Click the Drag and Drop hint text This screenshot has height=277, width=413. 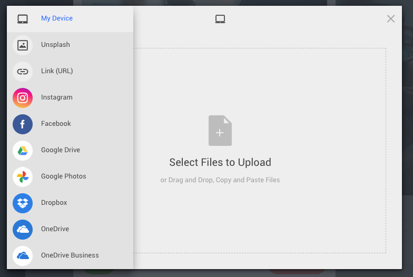[x=220, y=180]
